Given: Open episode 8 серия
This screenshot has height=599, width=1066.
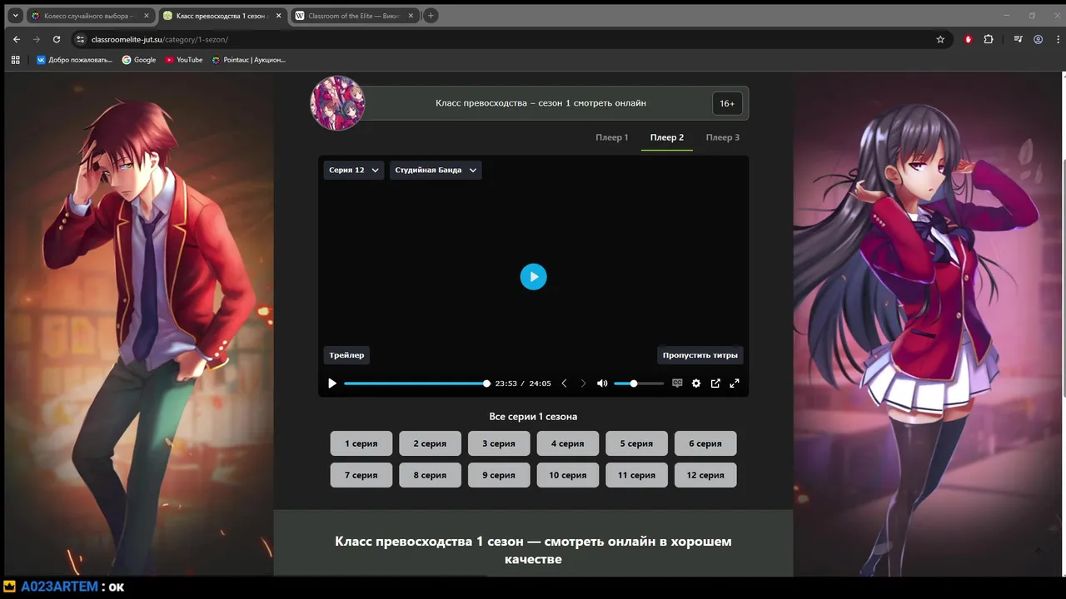Looking at the screenshot, I should click(x=430, y=475).
